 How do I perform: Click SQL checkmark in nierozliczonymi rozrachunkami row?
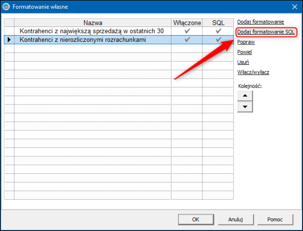click(x=218, y=40)
